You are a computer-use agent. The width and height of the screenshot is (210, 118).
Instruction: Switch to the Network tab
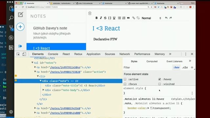point(125,54)
